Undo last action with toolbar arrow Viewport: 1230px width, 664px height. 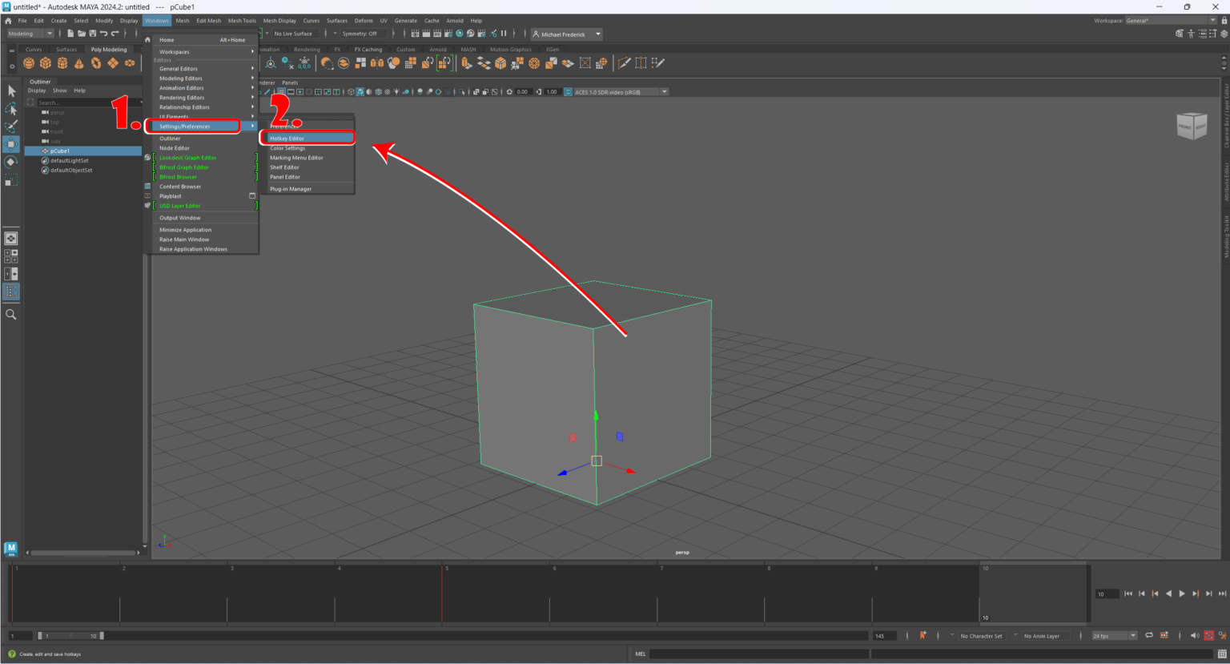pyautogui.click(x=103, y=34)
